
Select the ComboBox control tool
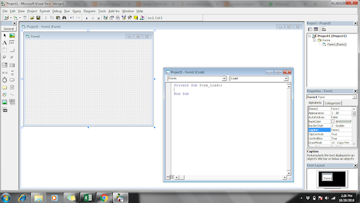[x=5, y=65]
